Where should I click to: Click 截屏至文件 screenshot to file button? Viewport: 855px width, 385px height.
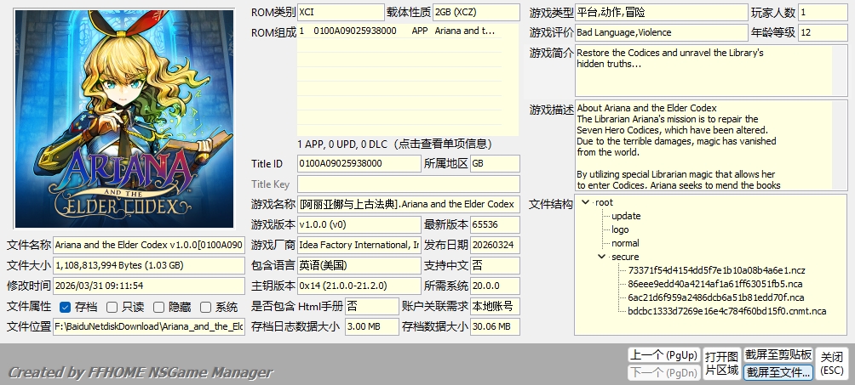pyautogui.click(x=778, y=372)
